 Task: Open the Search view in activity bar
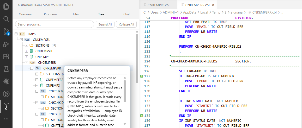click(x=6, y=19)
